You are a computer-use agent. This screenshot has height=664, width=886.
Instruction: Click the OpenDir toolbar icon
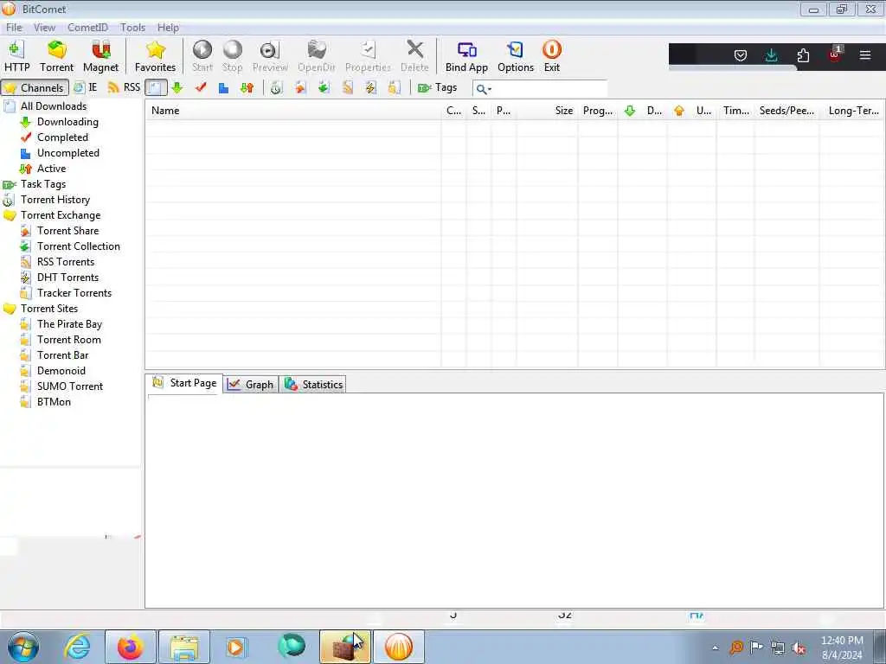pos(317,56)
